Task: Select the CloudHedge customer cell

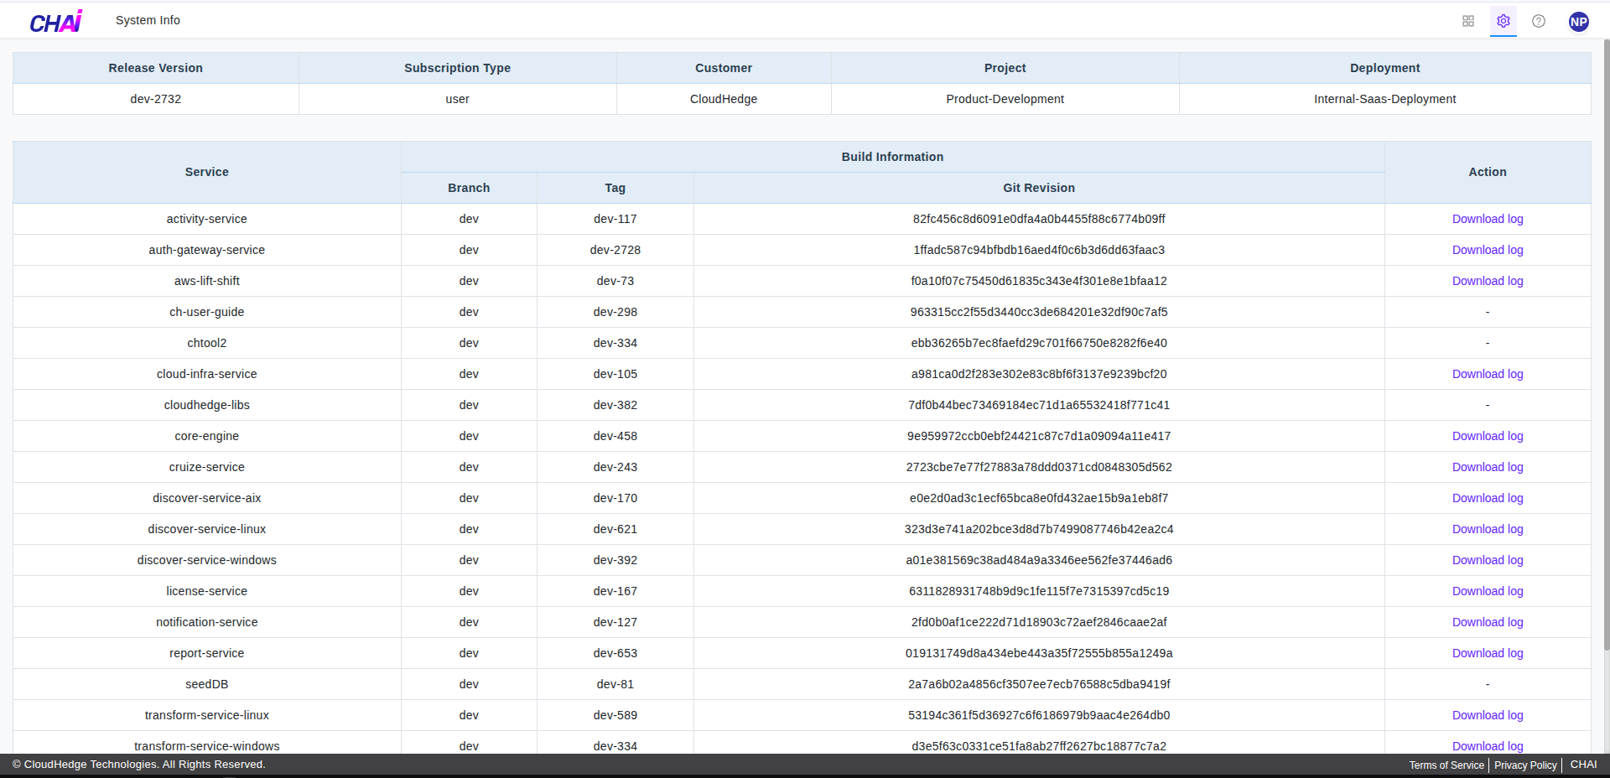Action: pos(724,99)
